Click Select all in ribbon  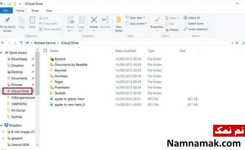click(192, 18)
